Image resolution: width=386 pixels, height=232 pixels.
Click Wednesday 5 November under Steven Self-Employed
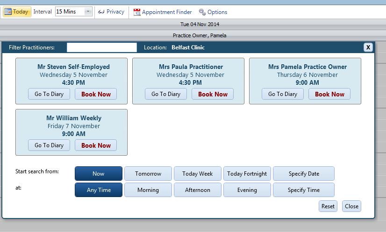click(74, 75)
